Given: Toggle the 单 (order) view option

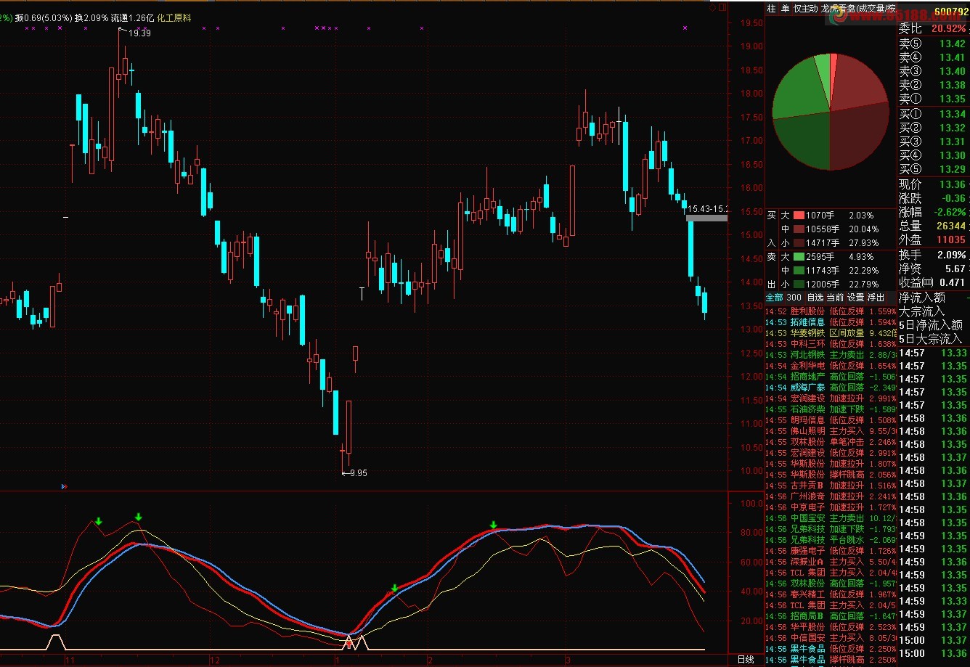Looking at the screenshot, I should pos(785,9).
